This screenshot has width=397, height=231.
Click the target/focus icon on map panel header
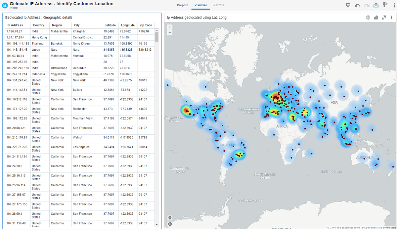click(368, 18)
